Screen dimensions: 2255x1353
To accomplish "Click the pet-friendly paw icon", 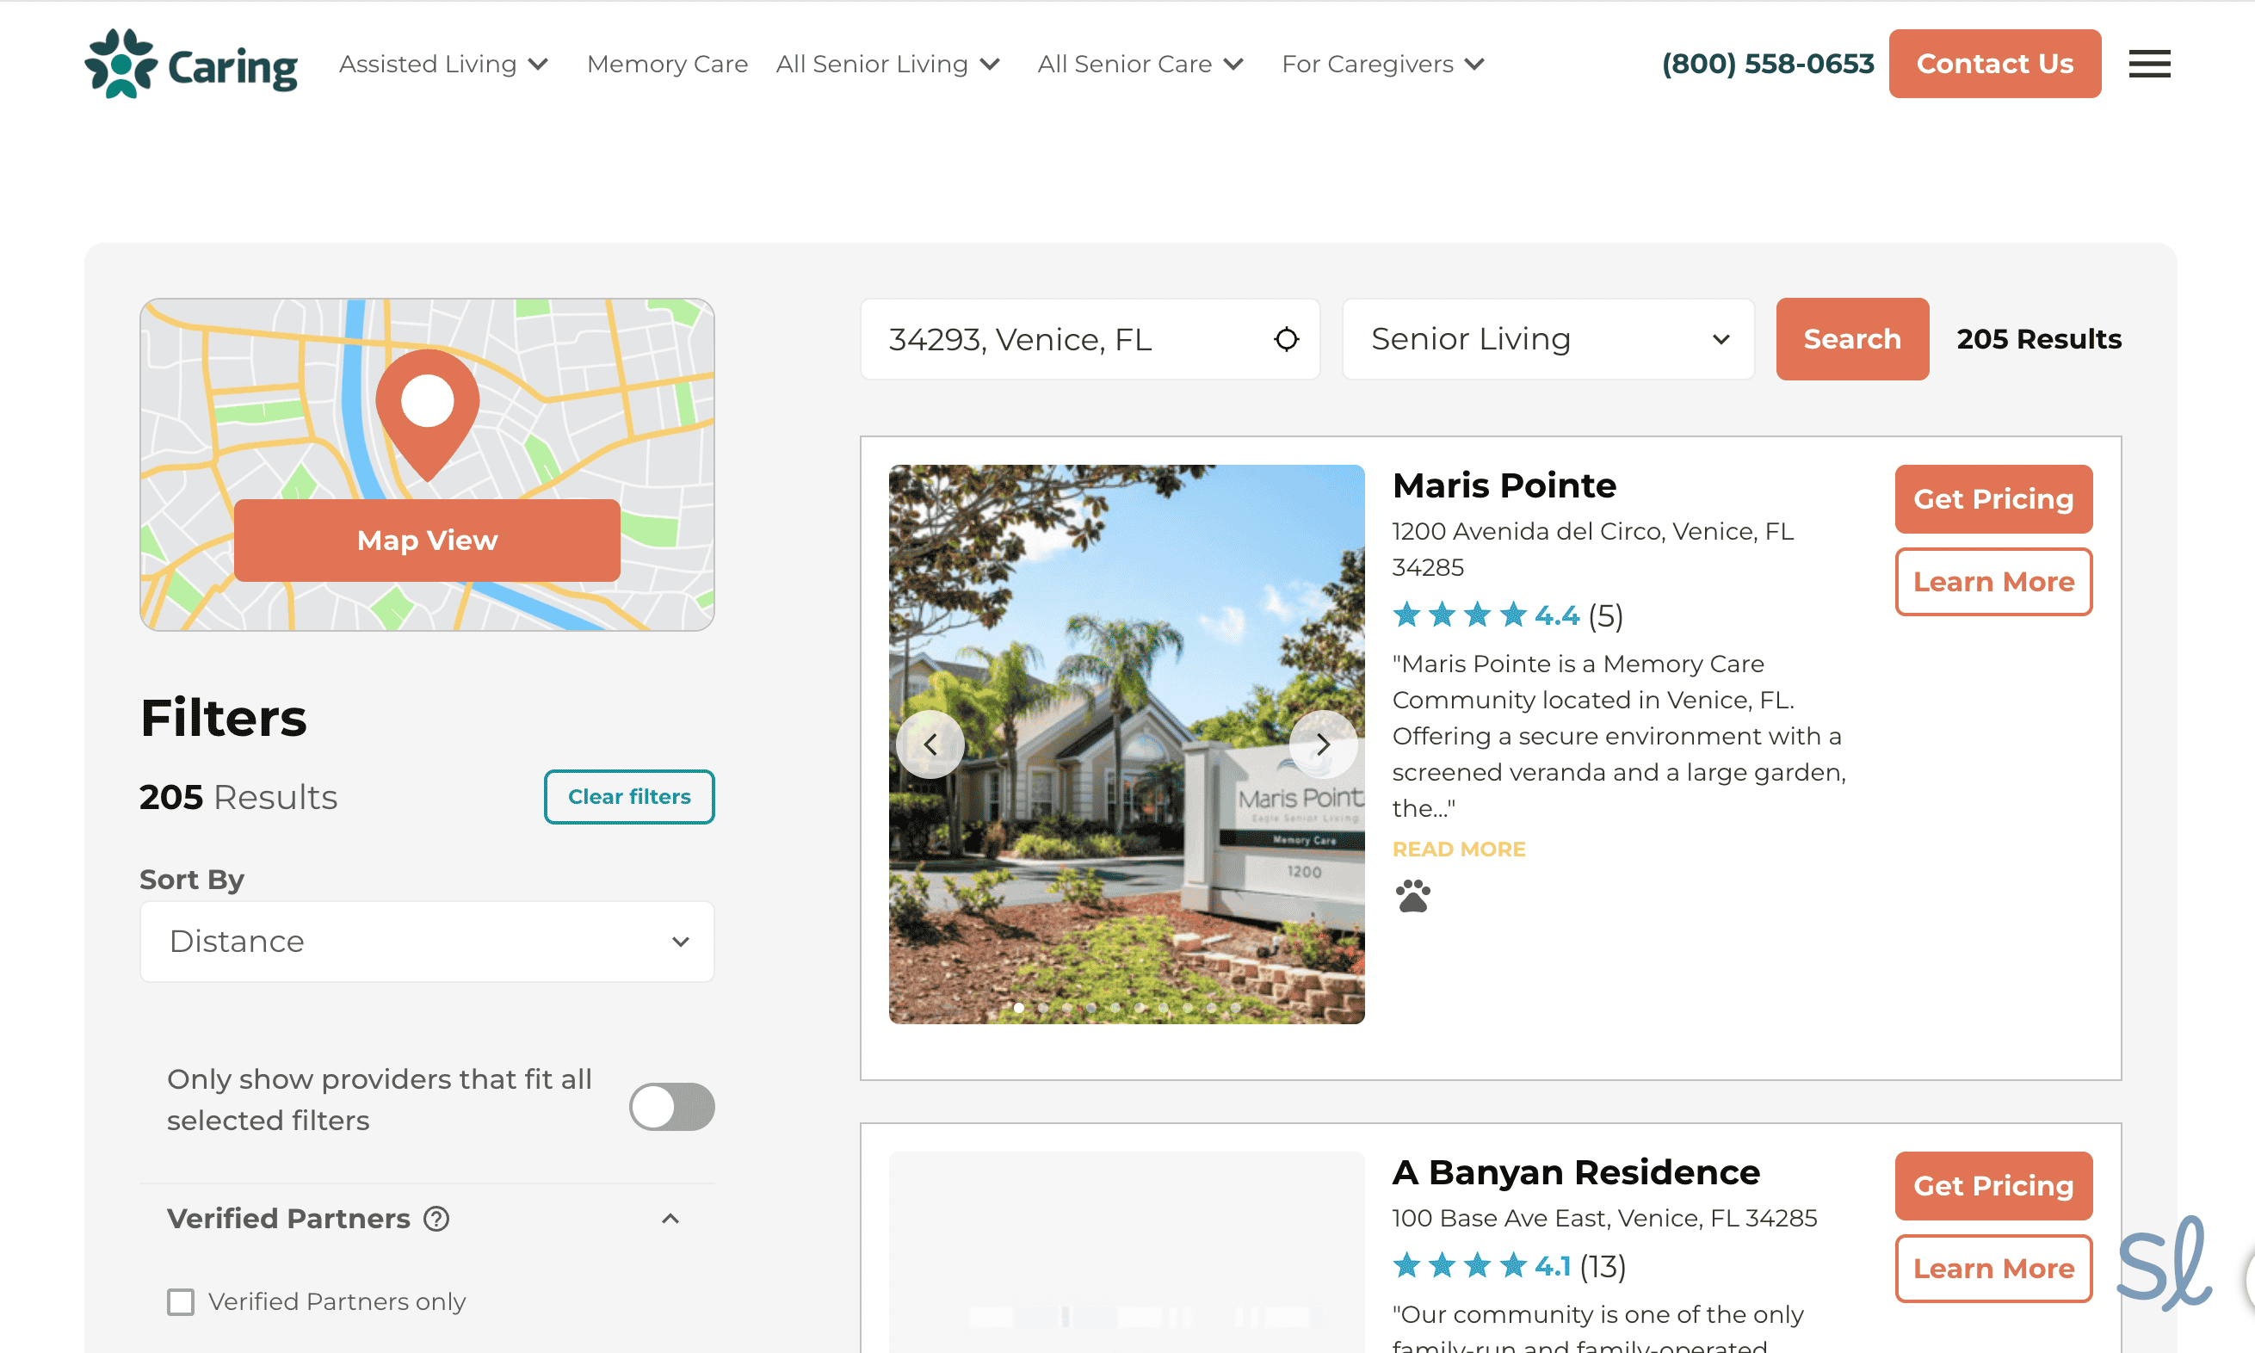I will point(1412,896).
